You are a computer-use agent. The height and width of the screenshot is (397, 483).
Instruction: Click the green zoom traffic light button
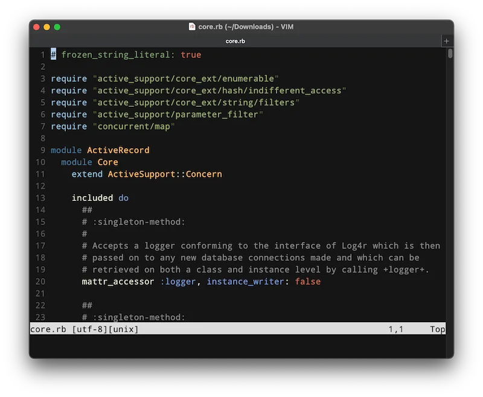click(x=56, y=27)
